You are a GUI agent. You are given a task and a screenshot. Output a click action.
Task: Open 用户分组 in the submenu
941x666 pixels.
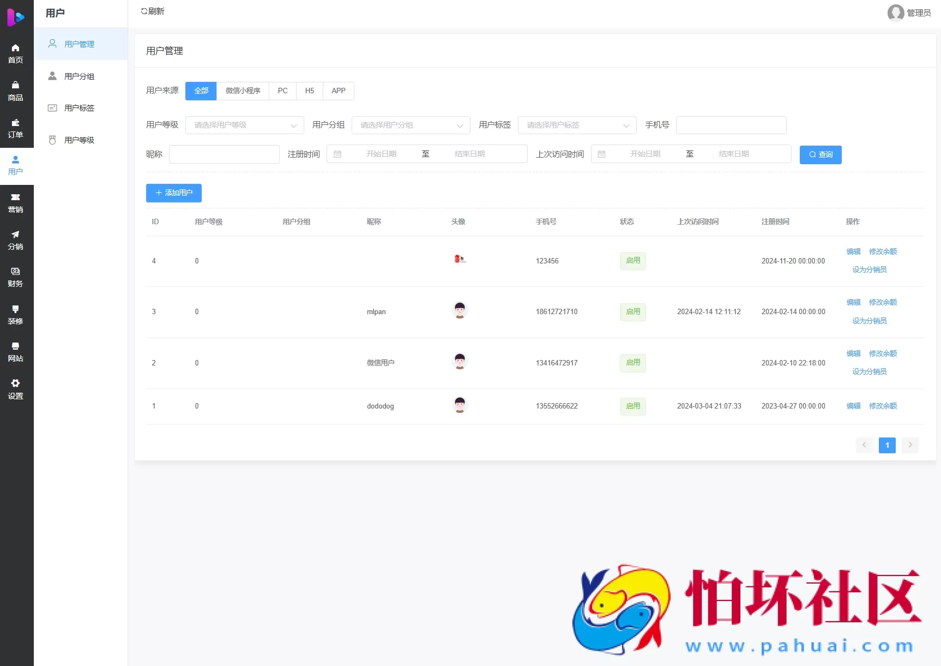click(79, 76)
